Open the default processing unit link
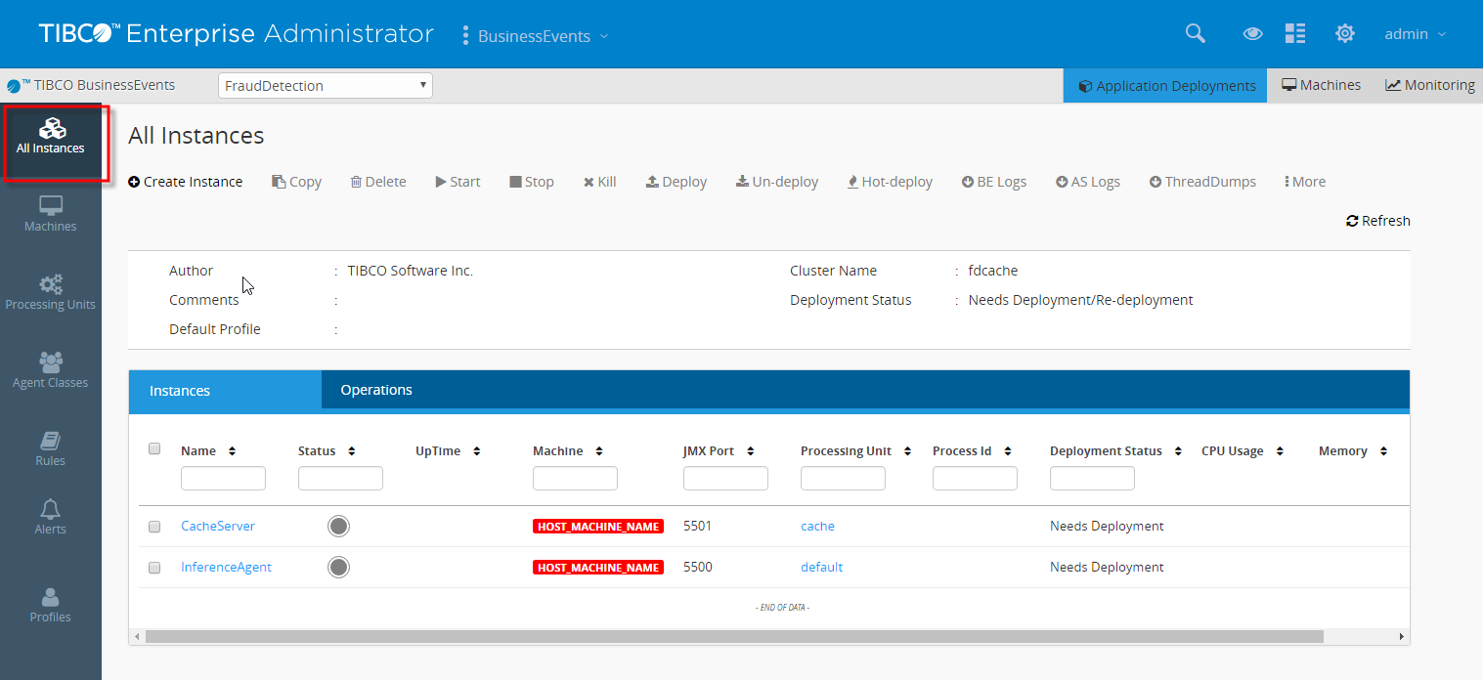The width and height of the screenshot is (1483, 680). [x=821, y=567]
